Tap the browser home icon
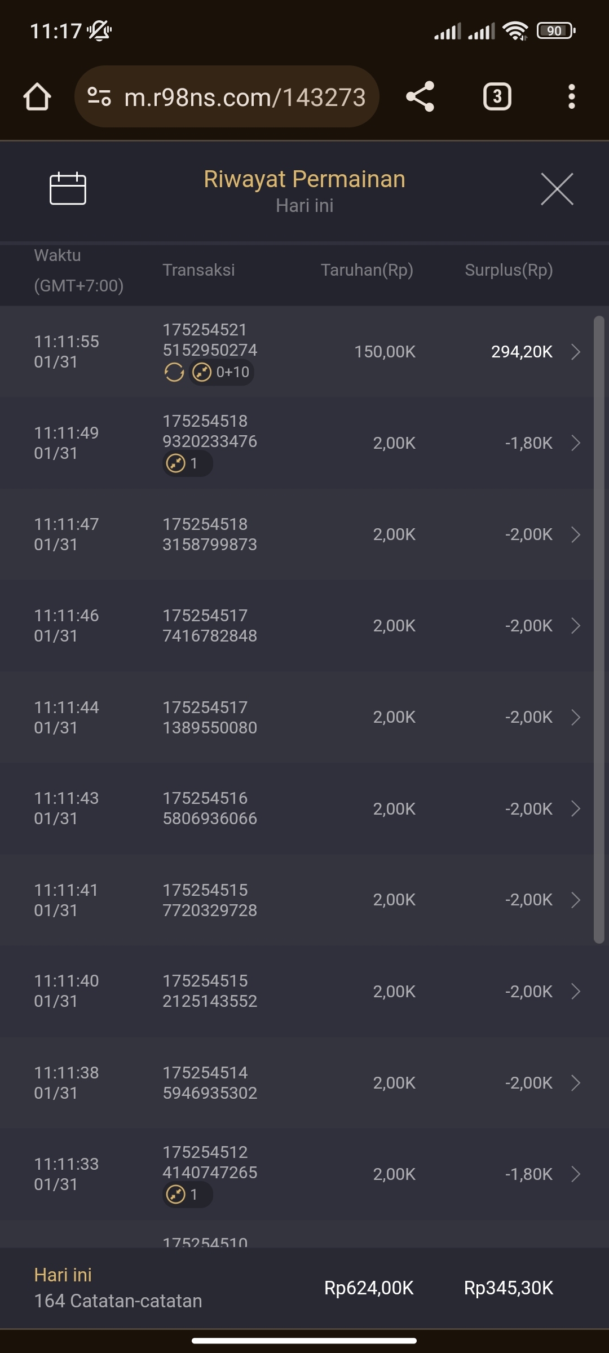 (x=37, y=97)
